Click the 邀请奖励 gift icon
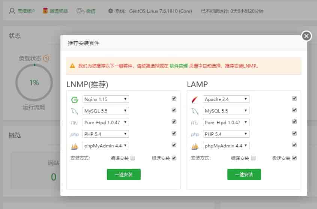 (45, 11)
